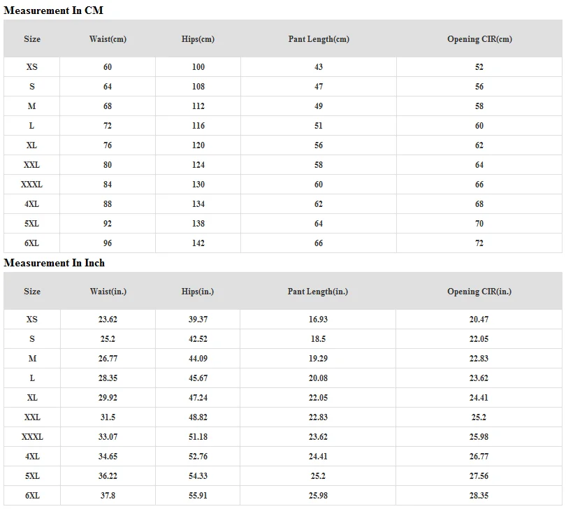Click the Measurement In Inch heading
Viewport: 566px width, 509px height.
(x=54, y=263)
